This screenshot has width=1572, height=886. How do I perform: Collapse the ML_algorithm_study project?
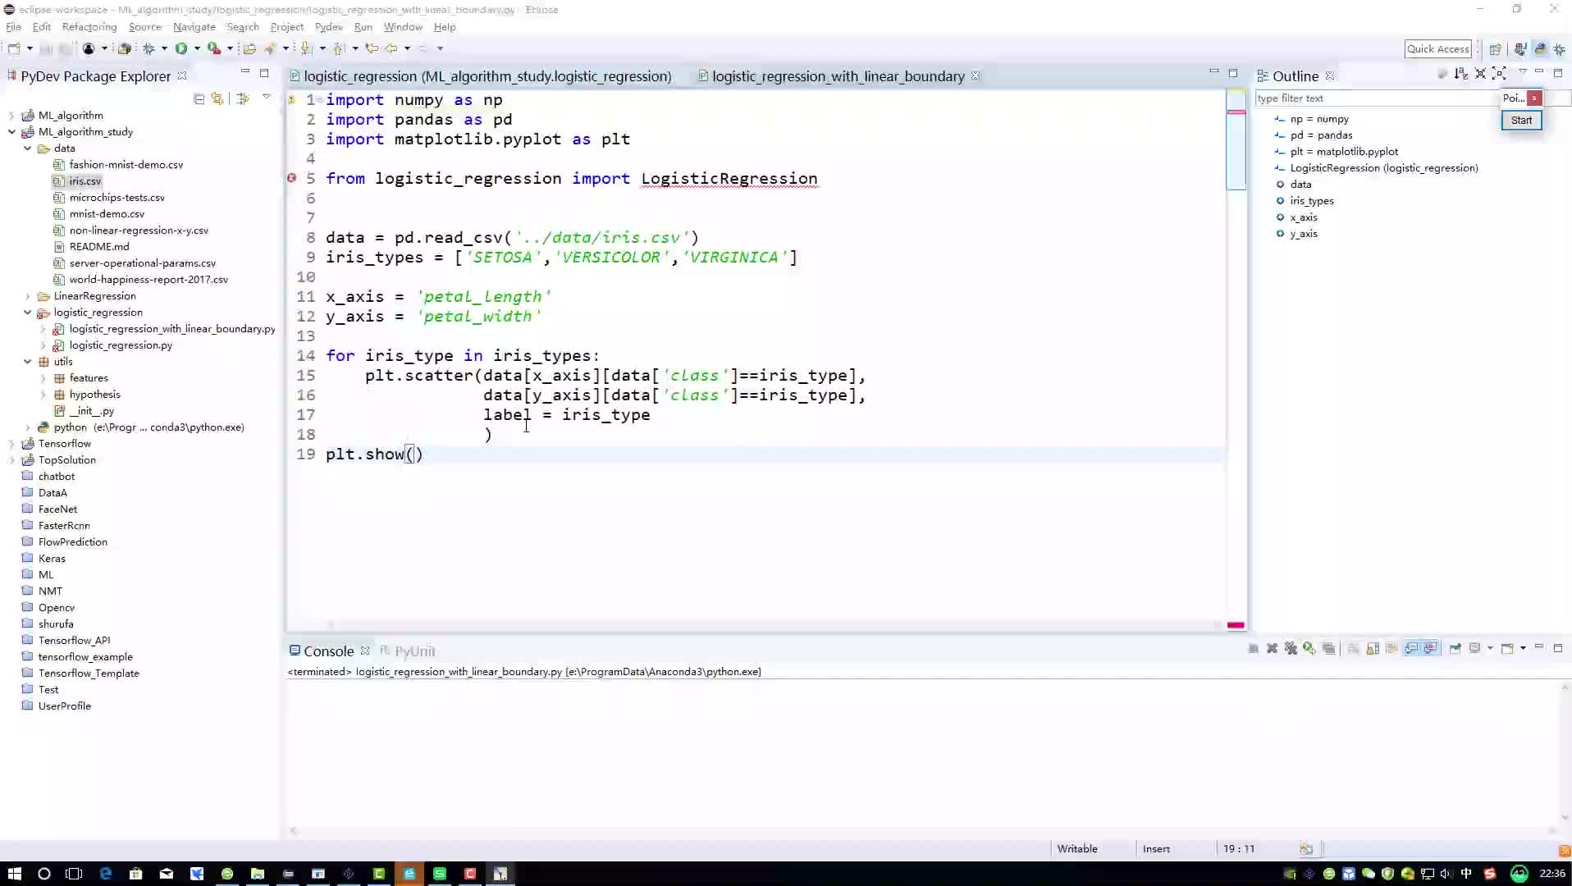[11, 131]
